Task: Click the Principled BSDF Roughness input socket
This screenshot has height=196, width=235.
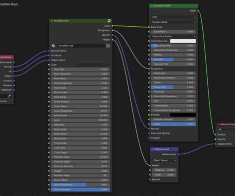Action: [x=149, y=68]
